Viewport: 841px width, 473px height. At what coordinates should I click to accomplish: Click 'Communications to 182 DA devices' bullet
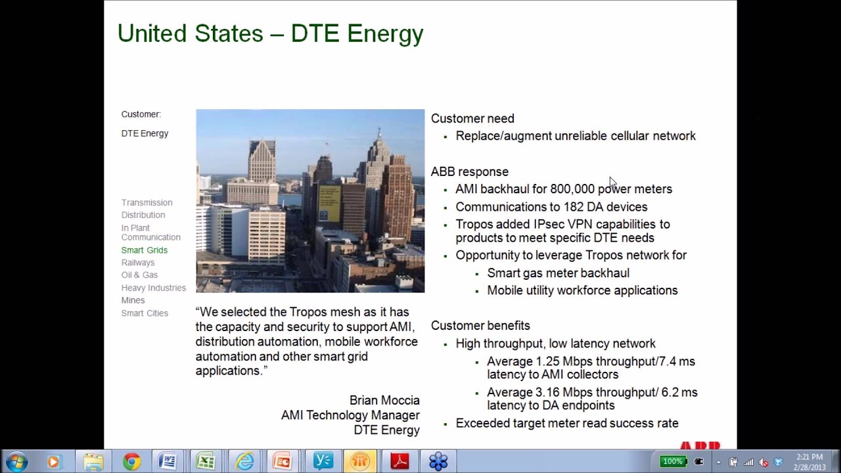click(x=551, y=207)
